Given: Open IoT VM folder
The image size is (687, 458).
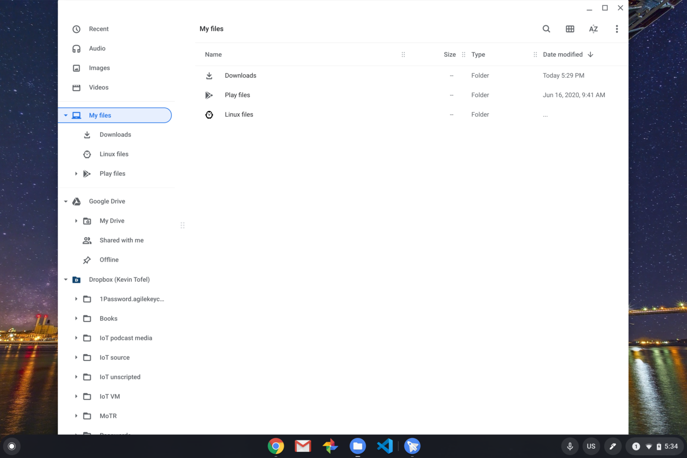Looking at the screenshot, I should tap(110, 396).
